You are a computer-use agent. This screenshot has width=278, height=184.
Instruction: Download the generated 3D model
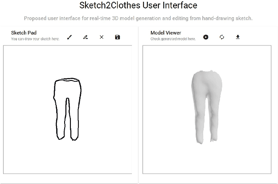(238, 37)
